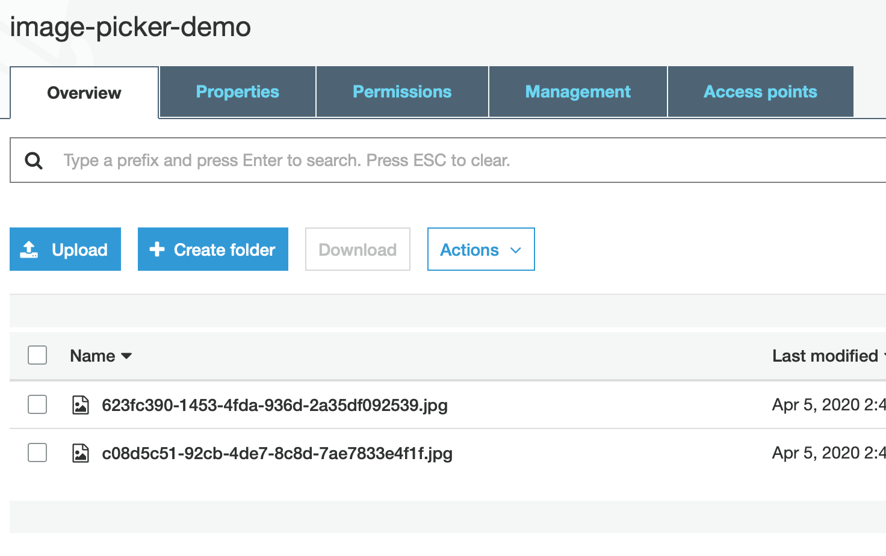Click the upload arrow icon on Upload button
Viewport: 886px width, 556px height.
click(28, 249)
